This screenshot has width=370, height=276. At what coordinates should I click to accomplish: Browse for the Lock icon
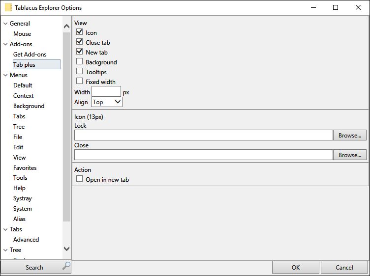click(350, 135)
